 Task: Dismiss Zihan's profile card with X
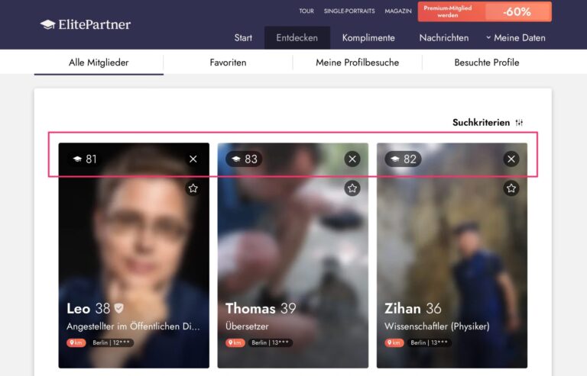tap(511, 159)
